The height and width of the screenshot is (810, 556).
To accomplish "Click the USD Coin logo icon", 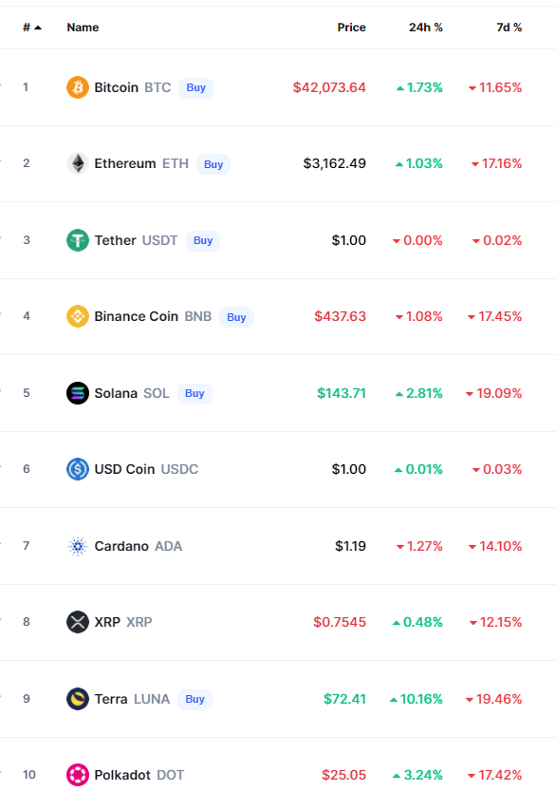I will [x=78, y=469].
